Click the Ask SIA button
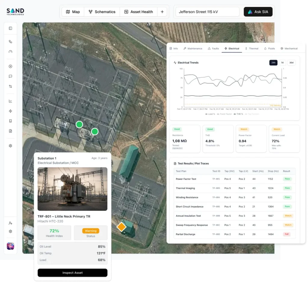Screen dimensions: 308x282 (258, 12)
